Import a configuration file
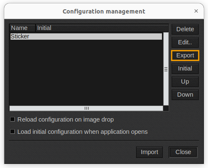This screenshot has width=208, height=168. click(x=149, y=152)
